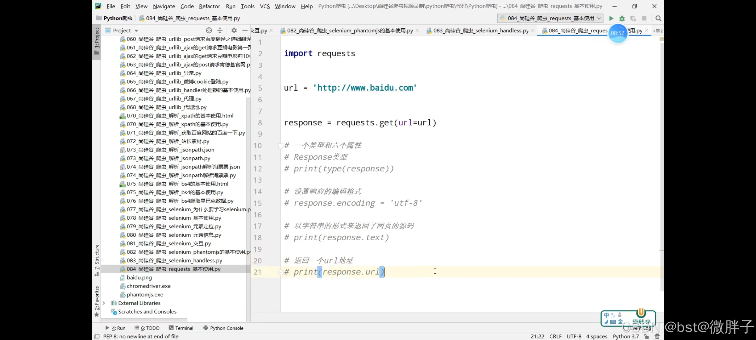This screenshot has width=756, height=340.
Task: Close the 083 selenium_handless editor tab
Action: click(x=533, y=30)
